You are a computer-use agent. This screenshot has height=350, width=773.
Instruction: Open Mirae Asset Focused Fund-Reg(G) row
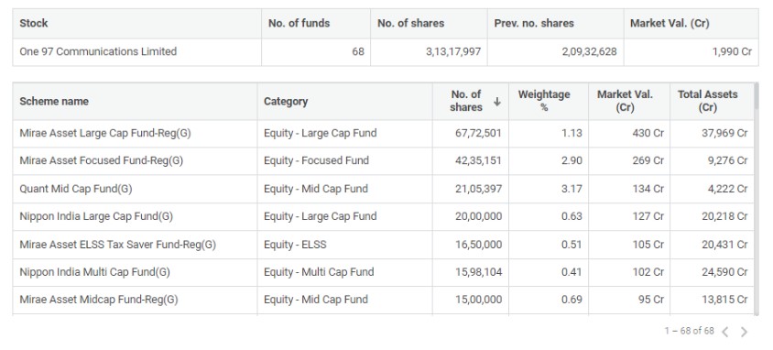point(384,161)
